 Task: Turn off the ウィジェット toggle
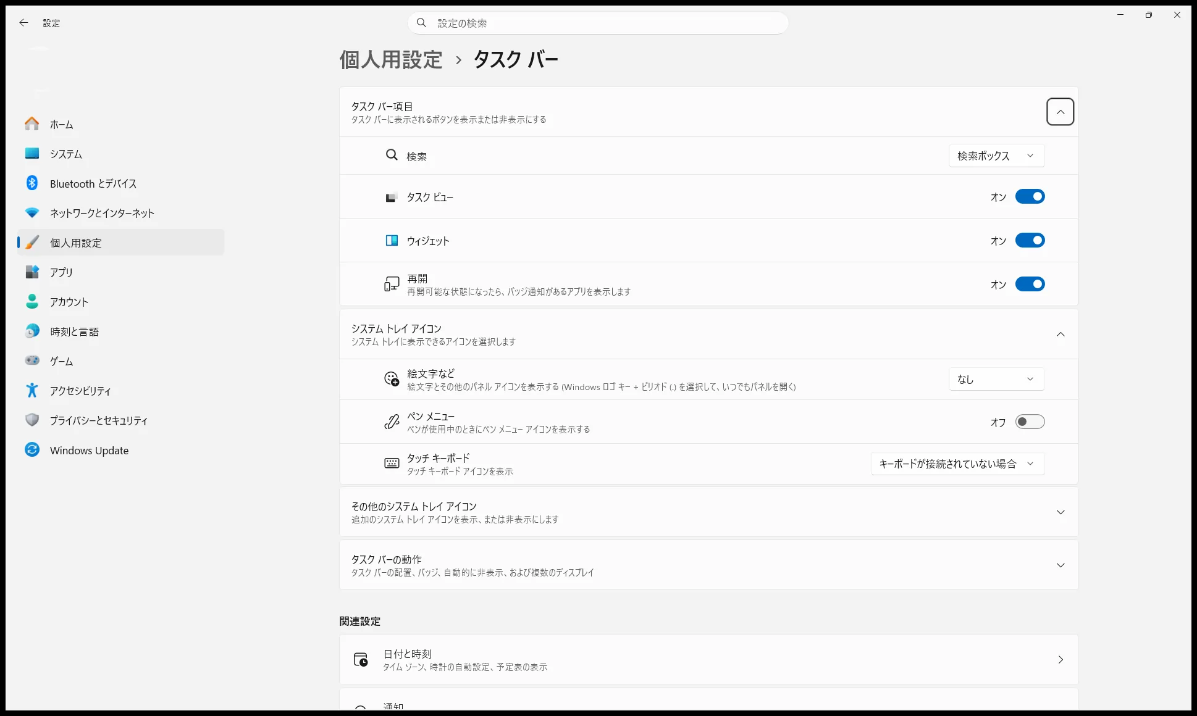1030,241
